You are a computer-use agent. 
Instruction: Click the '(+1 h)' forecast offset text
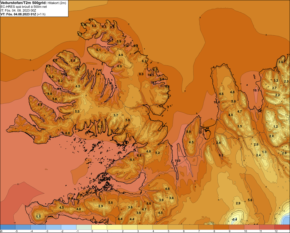41,14
